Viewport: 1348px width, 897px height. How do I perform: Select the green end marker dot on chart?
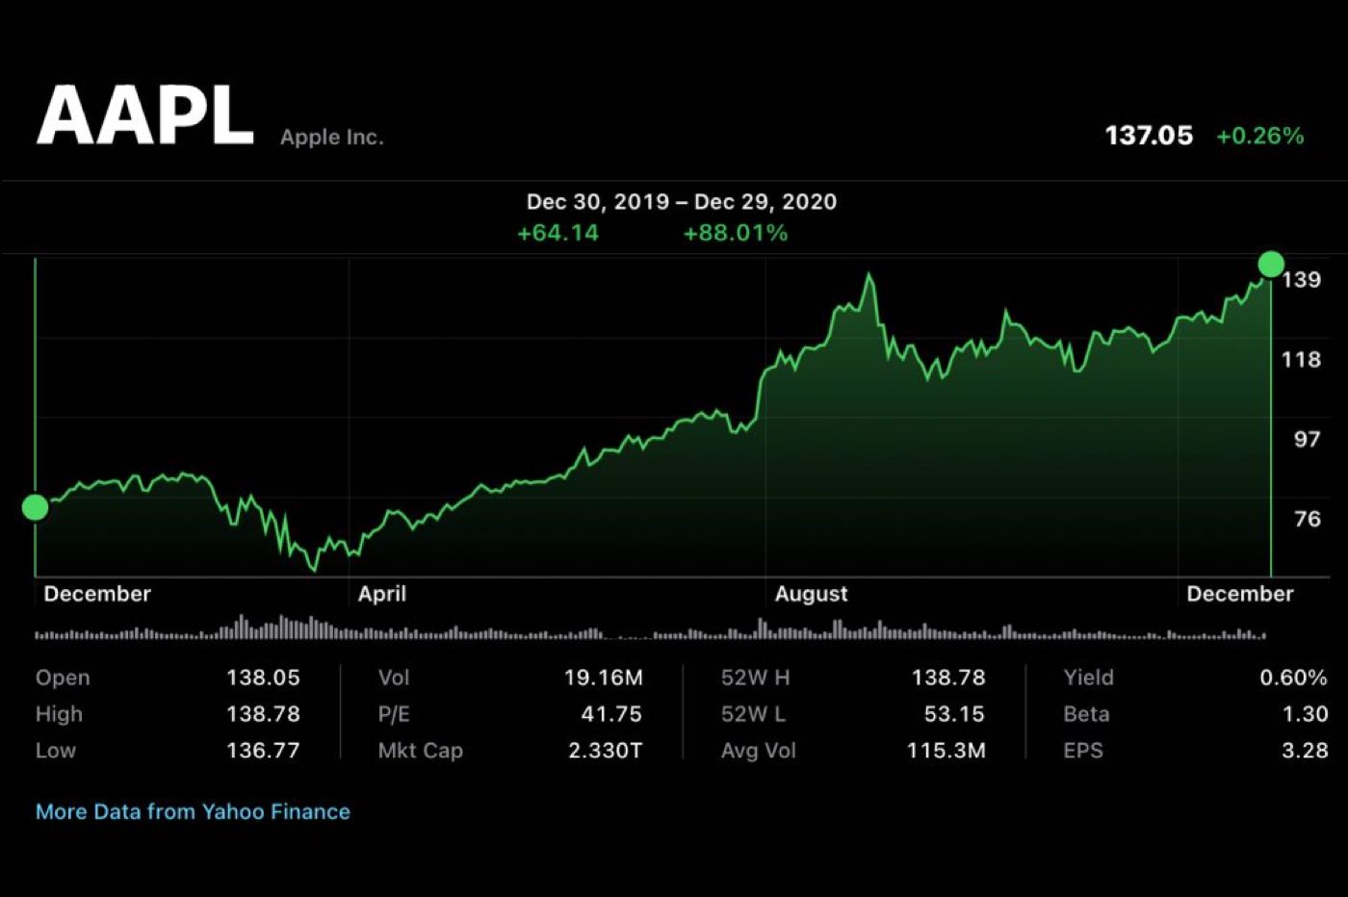point(1271,264)
